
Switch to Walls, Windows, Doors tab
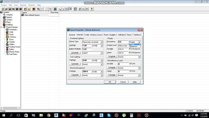point(93,35)
